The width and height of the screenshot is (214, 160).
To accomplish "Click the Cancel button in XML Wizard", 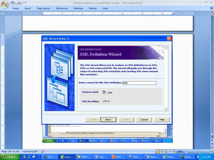I will (144, 120).
